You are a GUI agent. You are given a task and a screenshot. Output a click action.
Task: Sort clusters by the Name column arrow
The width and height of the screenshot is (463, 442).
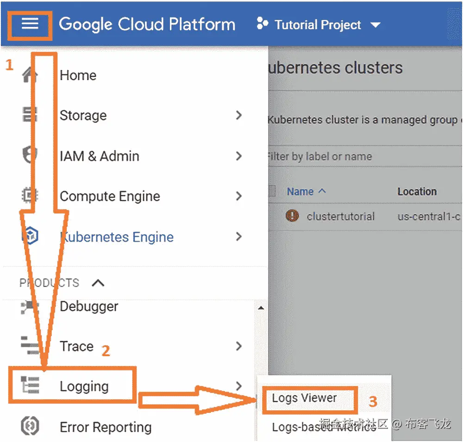[x=322, y=191]
